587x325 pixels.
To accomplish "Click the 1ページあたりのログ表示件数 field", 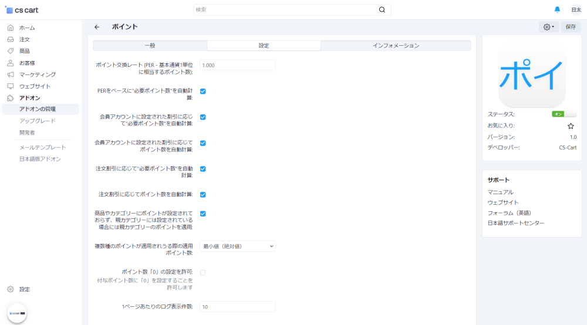I will click(238, 307).
